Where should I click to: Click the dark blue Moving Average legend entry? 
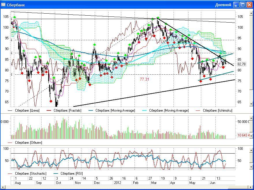[115, 110]
